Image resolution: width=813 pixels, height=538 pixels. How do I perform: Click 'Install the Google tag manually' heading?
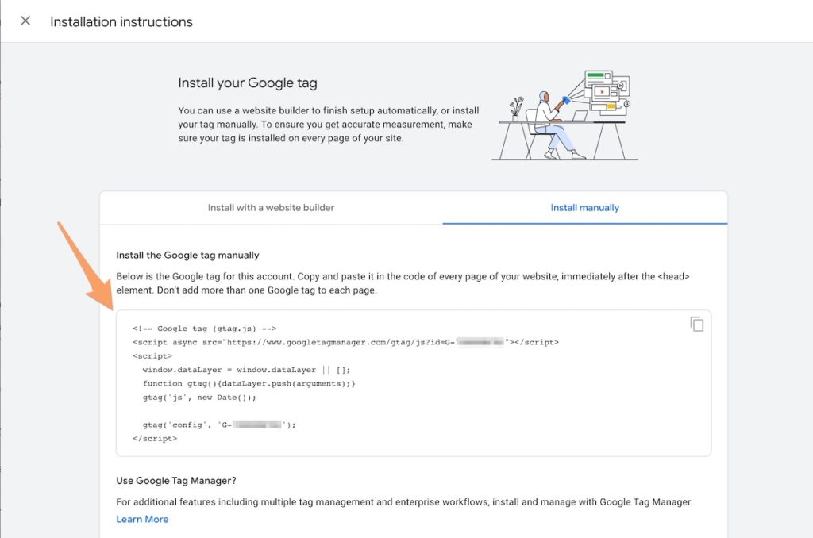(x=187, y=255)
